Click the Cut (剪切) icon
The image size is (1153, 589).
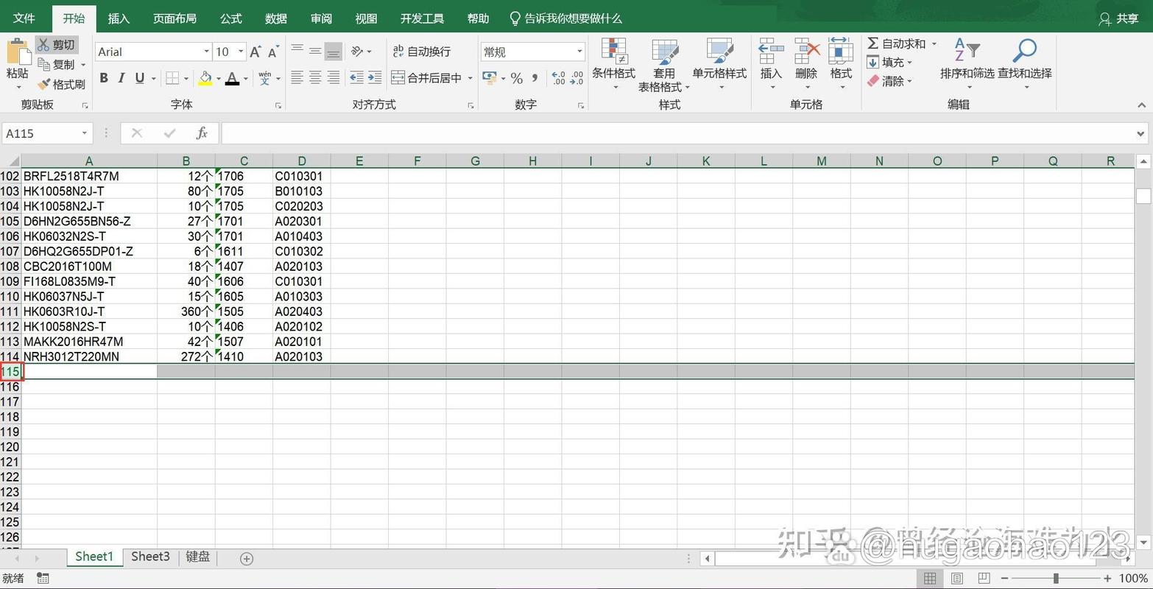[57, 44]
